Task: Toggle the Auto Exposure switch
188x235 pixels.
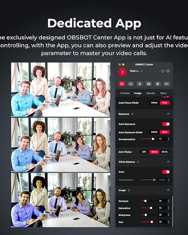Action: (166, 124)
